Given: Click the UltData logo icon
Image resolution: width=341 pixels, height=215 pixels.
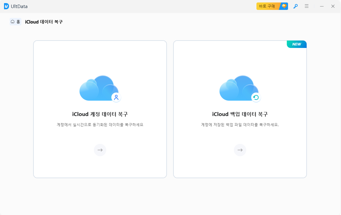Looking at the screenshot, I should pyautogui.click(x=6, y=6).
